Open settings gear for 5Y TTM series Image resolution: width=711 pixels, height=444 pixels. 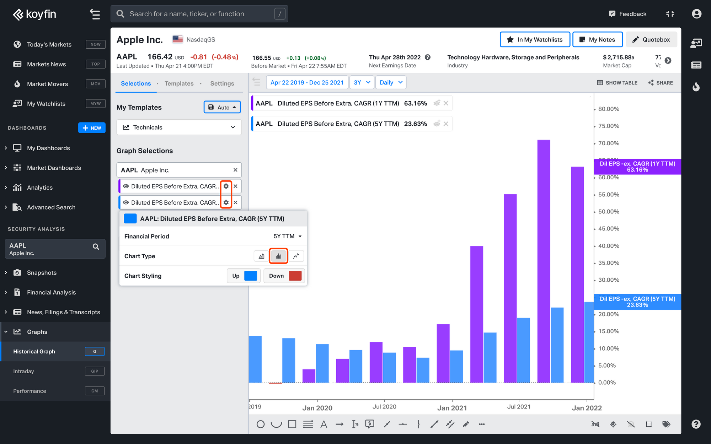[x=226, y=202]
